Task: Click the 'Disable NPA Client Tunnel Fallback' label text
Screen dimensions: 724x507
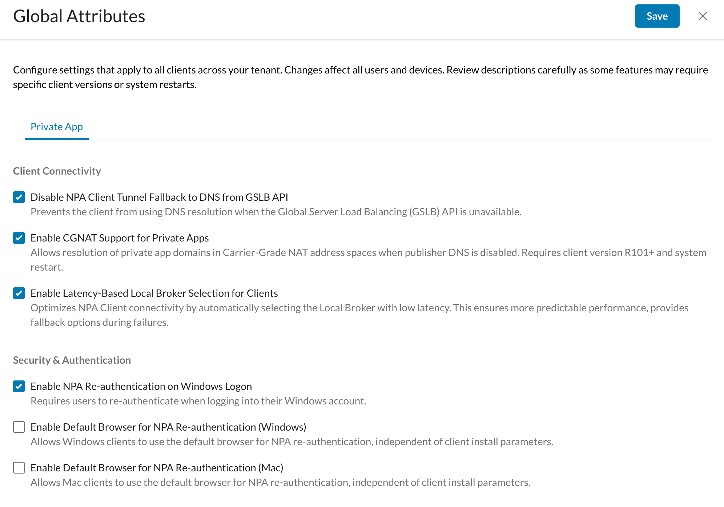Action: [x=159, y=197]
